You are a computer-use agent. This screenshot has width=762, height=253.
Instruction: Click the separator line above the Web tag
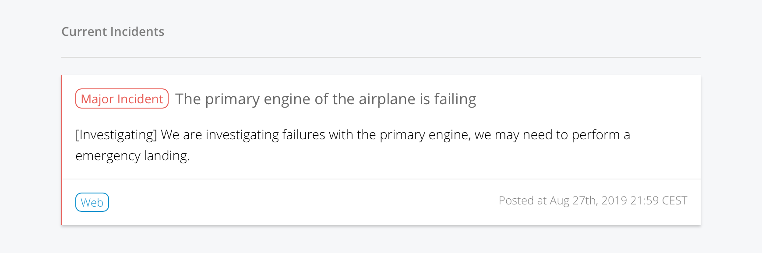click(381, 179)
